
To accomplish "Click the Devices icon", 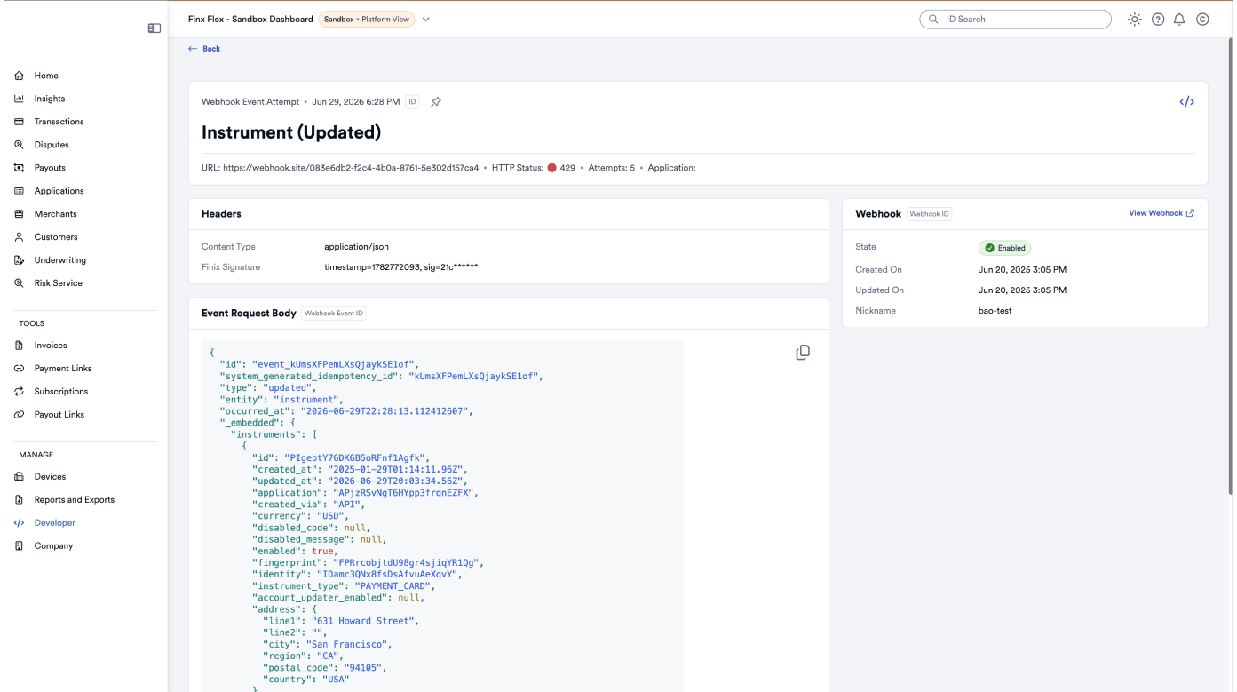I will click(19, 477).
